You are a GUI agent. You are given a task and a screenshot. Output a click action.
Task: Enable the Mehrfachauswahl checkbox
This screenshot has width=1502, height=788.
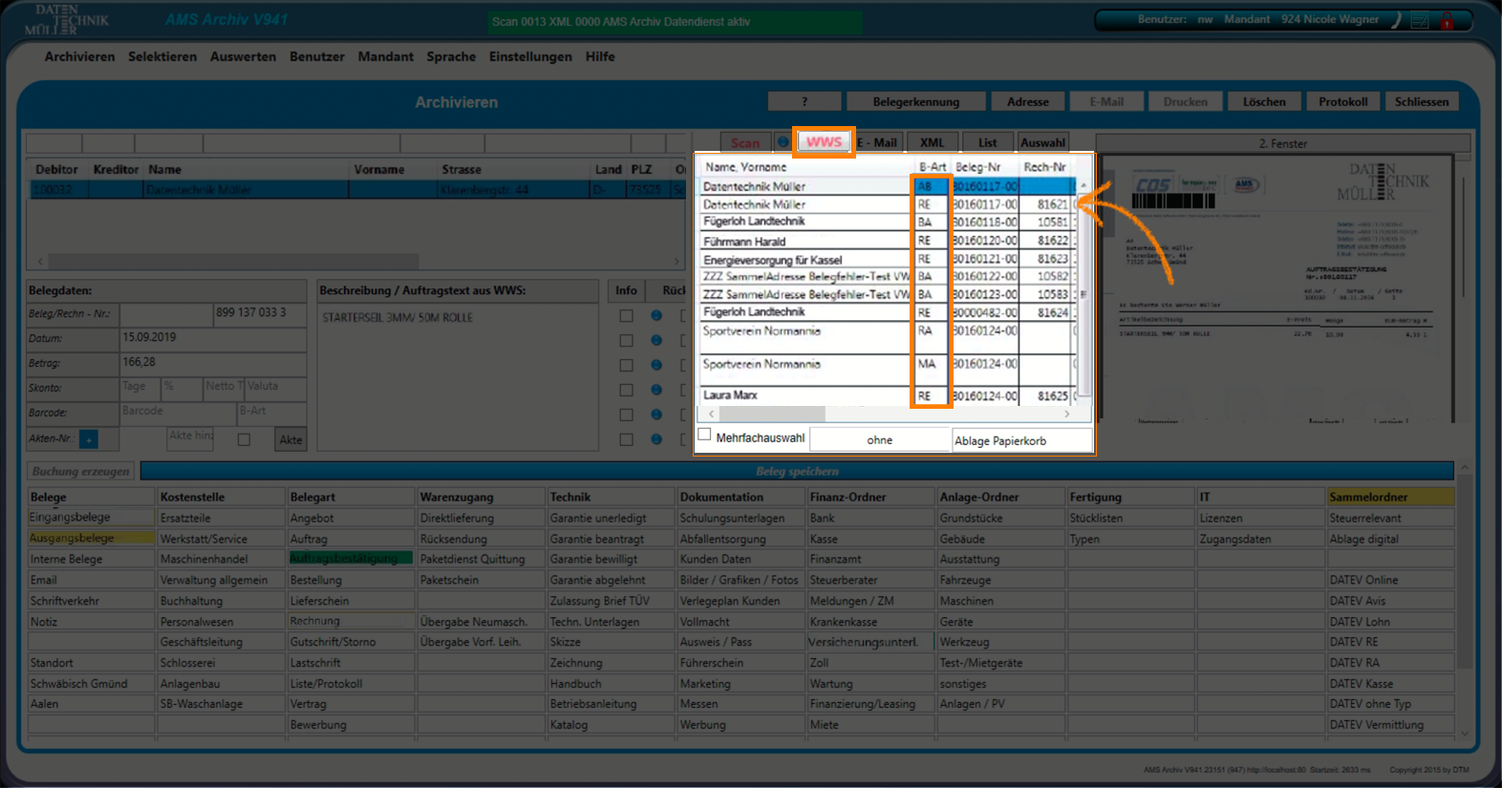(705, 436)
